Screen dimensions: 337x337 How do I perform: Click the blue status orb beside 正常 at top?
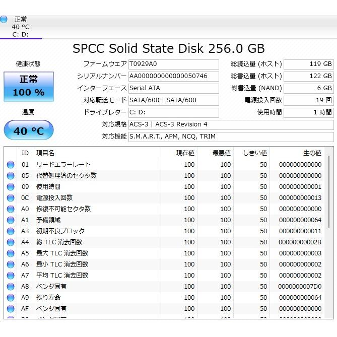[4, 19]
